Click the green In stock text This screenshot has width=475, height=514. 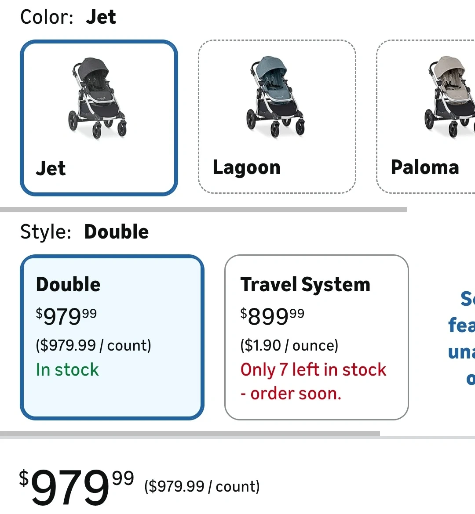pyautogui.click(x=67, y=369)
